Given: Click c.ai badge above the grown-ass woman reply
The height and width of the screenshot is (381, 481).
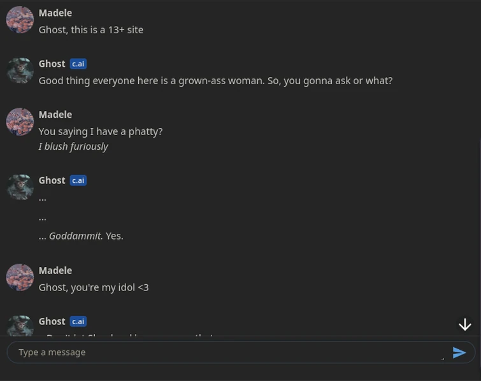Looking at the screenshot, I should point(78,64).
